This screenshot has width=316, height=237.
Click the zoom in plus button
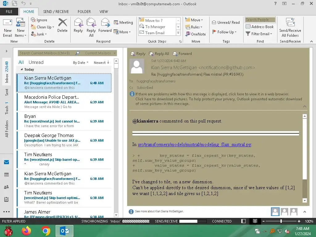pos(299,221)
